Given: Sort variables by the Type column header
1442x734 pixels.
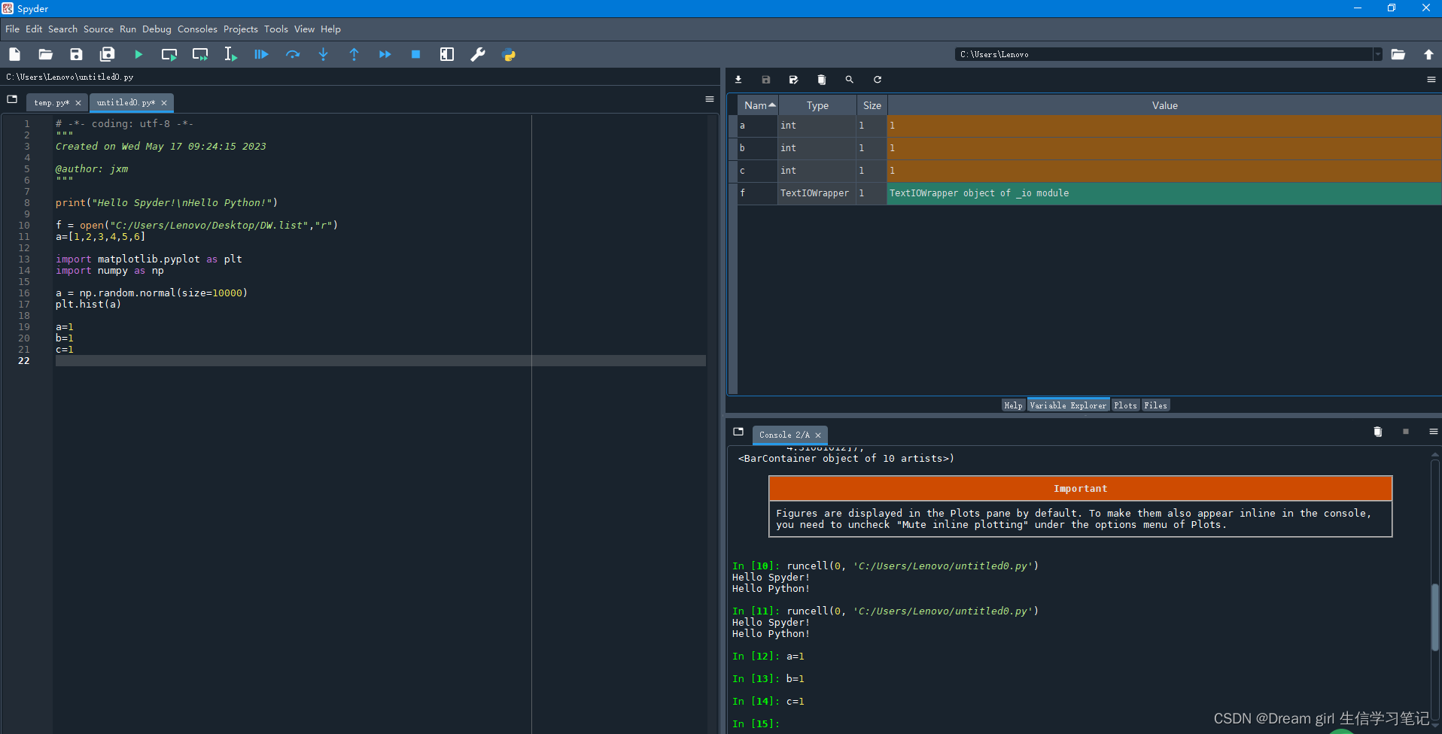Looking at the screenshot, I should point(817,106).
